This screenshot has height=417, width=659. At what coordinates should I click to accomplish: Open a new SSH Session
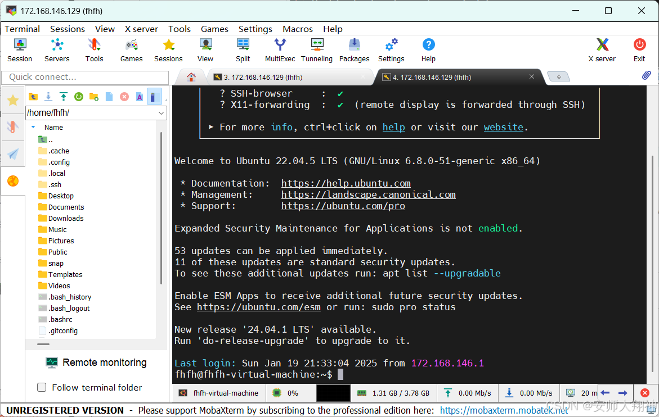pos(20,49)
